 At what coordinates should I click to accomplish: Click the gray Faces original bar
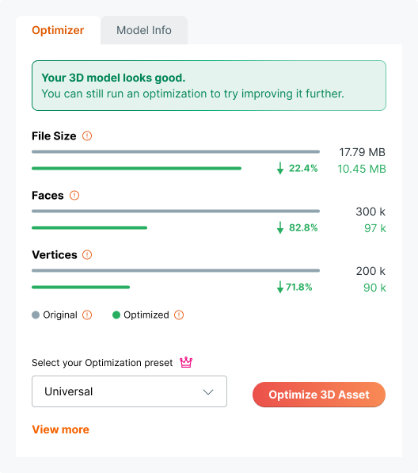[x=176, y=212]
